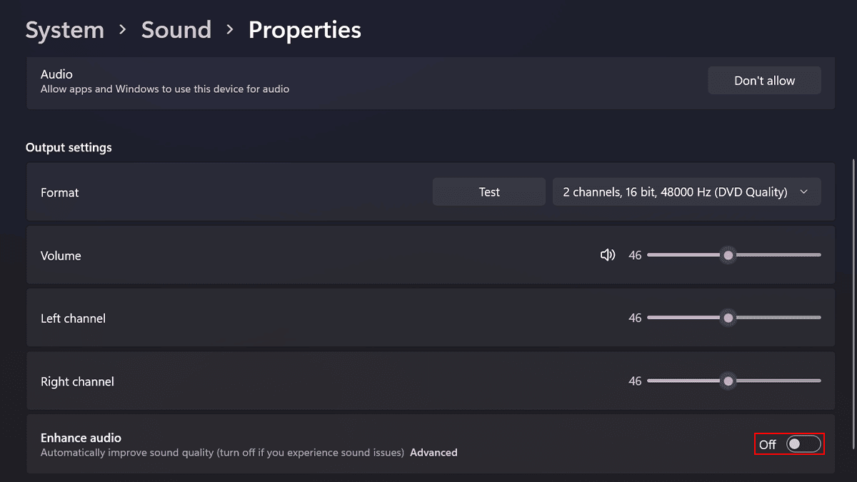The height and width of the screenshot is (482, 857).
Task: Click the arrow on the DVD Quality combo box
Action: [804, 192]
